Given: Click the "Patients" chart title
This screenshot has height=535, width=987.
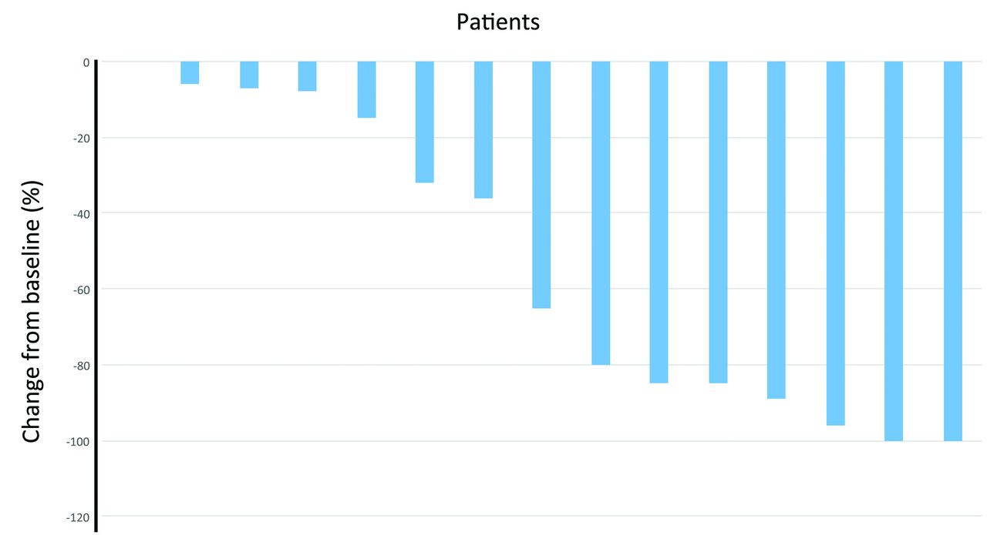Looking at the screenshot, I should [x=498, y=22].
